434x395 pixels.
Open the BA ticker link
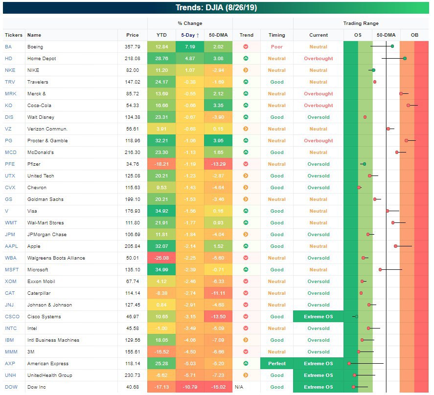8,47
